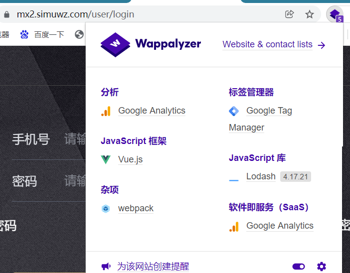Viewport: 350px width, 273px height.
Task: Click the address bar URL
Action: pos(75,14)
